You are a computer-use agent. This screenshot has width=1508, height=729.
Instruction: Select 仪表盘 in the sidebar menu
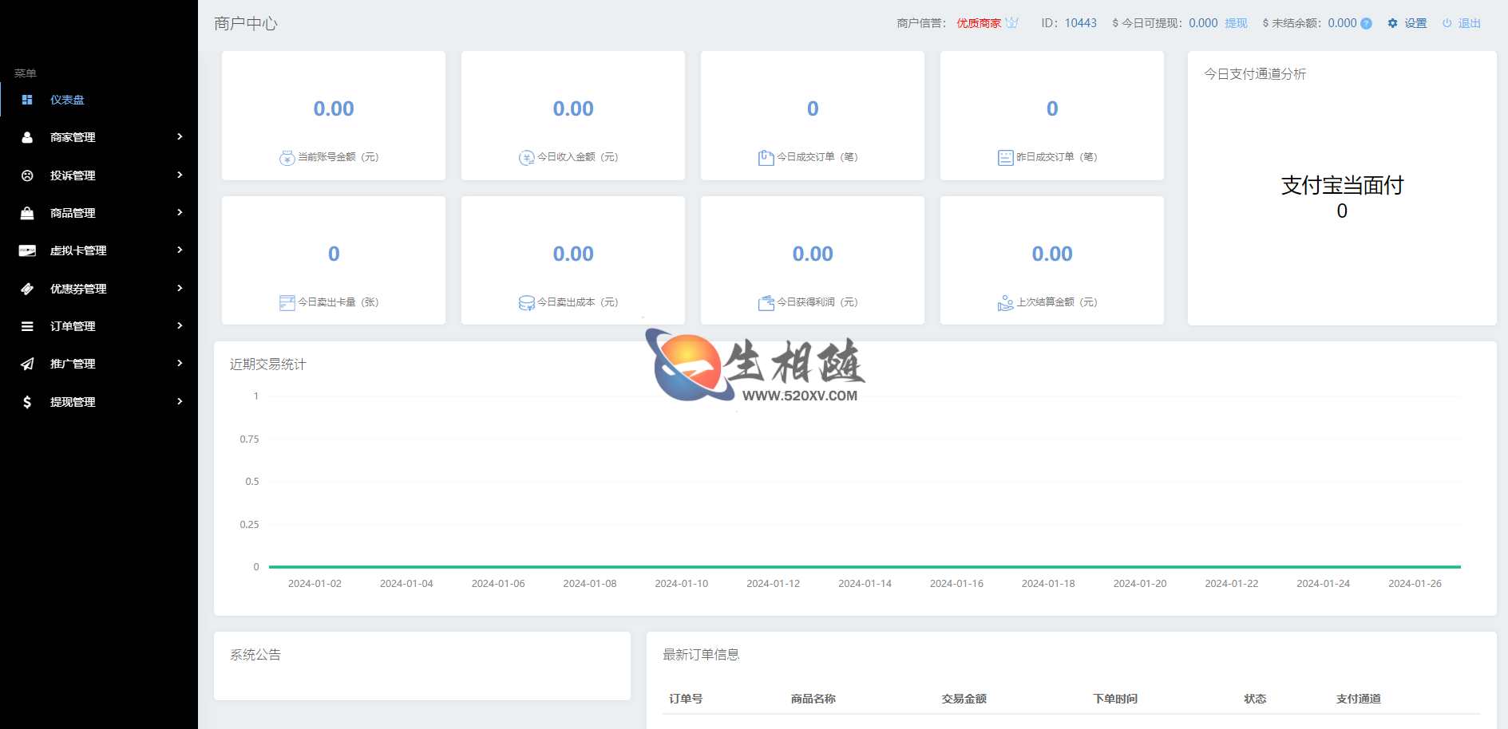[68, 100]
